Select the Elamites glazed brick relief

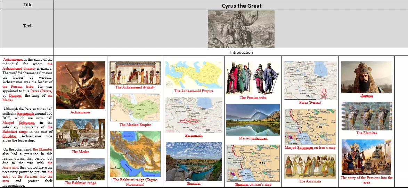click(x=367, y=116)
